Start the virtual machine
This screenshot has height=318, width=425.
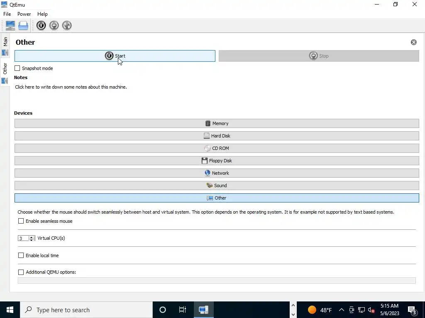pyautogui.click(x=115, y=56)
